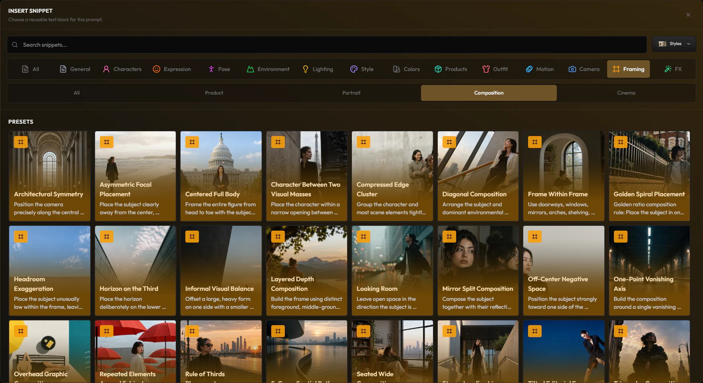The height and width of the screenshot is (383, 703).
Task: Choose the Horizon on the Third preset
Action: [135, 270]
